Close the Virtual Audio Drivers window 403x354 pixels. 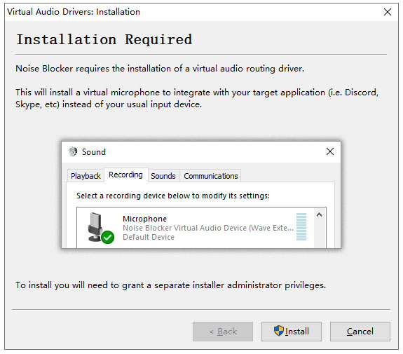coord(388,12)
